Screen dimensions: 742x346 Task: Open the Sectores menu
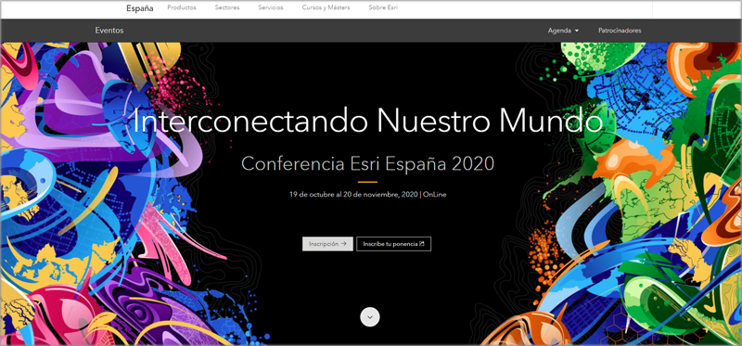click(x=227, y=7)
